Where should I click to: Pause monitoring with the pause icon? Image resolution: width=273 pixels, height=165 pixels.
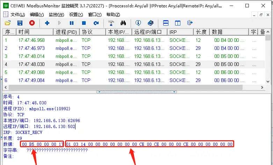[x=72, y=23]
